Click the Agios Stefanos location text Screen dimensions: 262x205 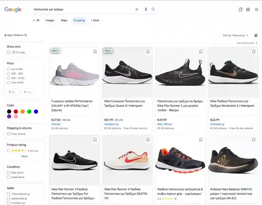tap(15, 35)
